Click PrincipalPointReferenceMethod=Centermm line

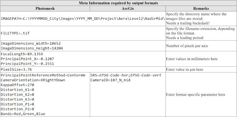[x=43, y=75]
